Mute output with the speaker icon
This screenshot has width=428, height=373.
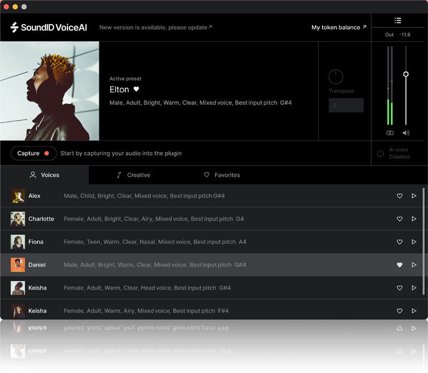tap(406, 133)
